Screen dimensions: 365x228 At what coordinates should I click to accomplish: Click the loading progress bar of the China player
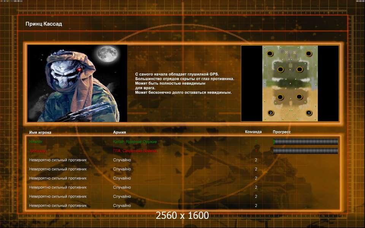click(x=305, y=141)
